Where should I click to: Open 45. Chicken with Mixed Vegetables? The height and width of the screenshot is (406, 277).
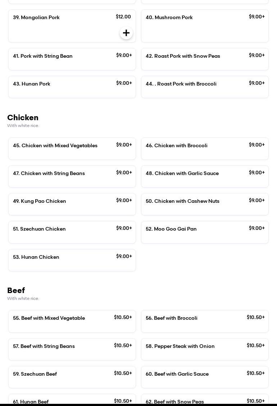click(72, 149)
